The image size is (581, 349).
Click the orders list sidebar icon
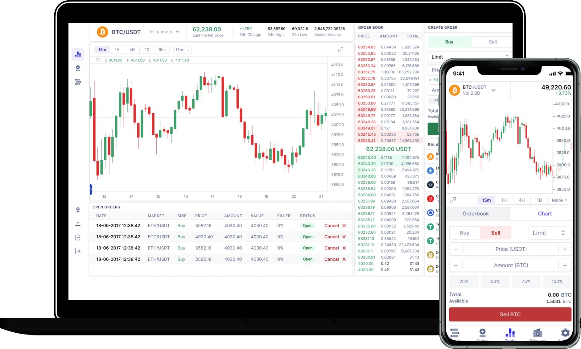click(x=78, y=82)
